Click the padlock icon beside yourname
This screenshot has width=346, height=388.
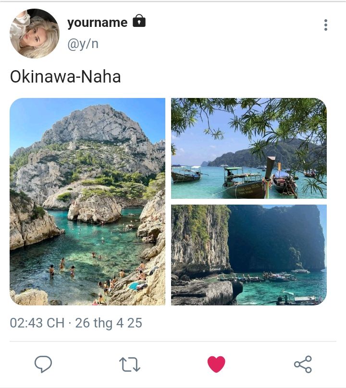(x=139, y=21)
